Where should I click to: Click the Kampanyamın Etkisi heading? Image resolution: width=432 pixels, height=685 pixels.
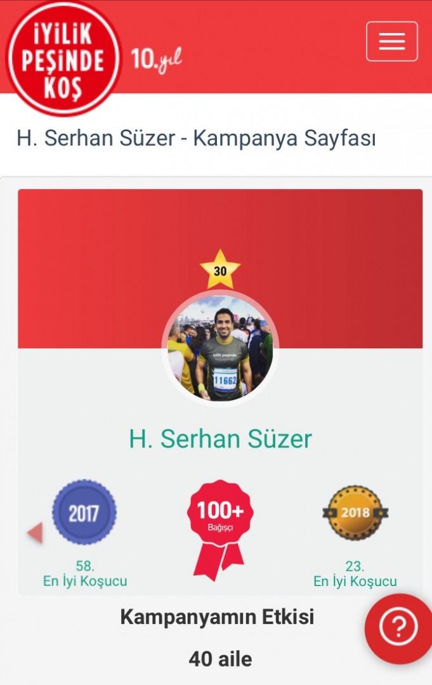pyautogui.click(x=217, y=617)
